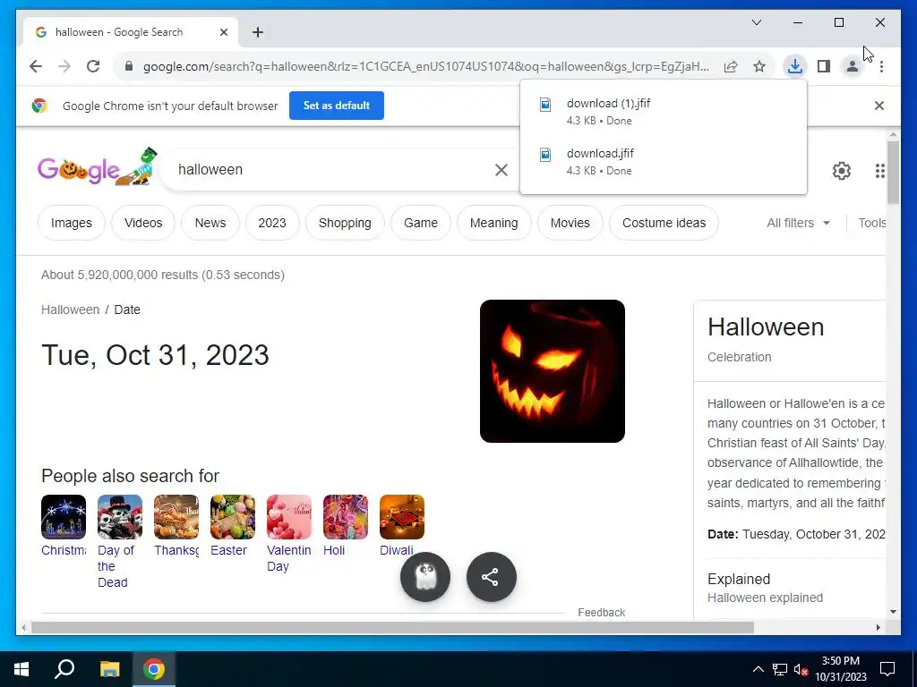Select the Game filter chip
Screen dimensions: 917x687
421,223
